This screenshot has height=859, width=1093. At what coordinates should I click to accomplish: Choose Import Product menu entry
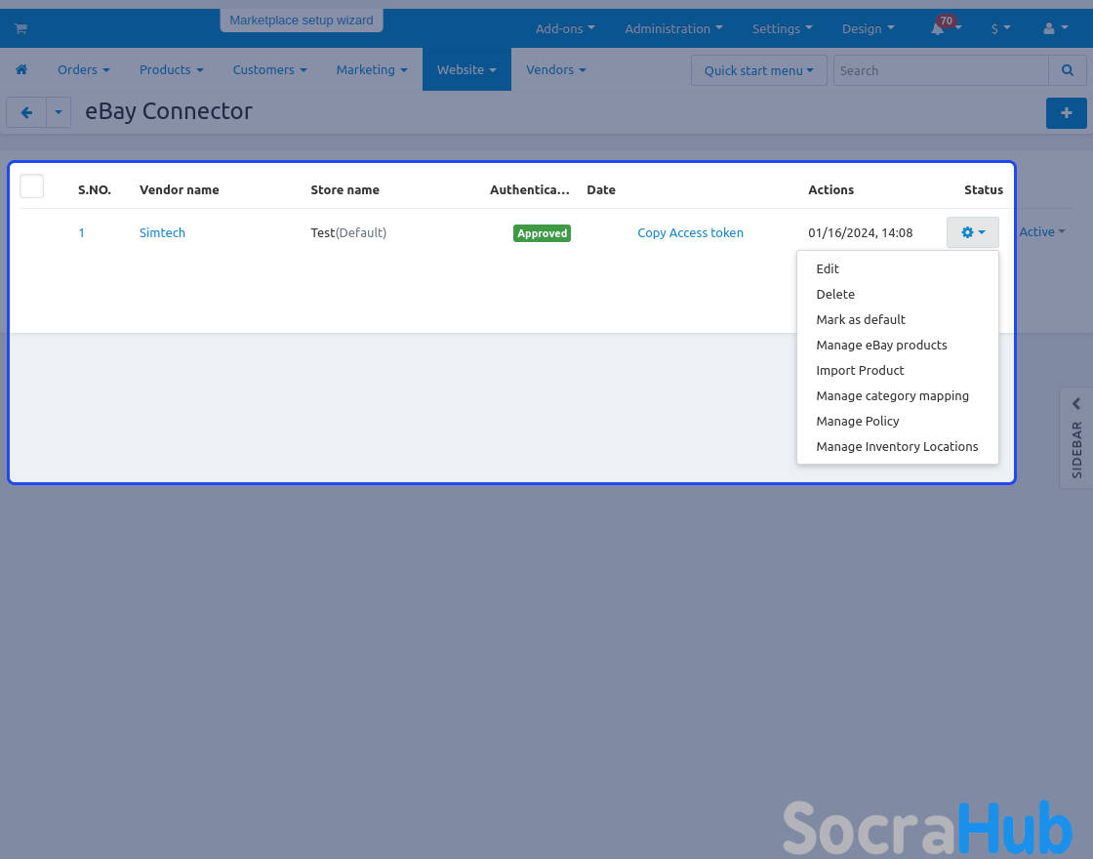click(860, 370)
